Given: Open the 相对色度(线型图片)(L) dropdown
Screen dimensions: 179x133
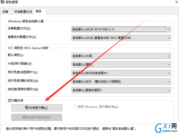Looking at the screenshot, I should [x=121, y=73].
